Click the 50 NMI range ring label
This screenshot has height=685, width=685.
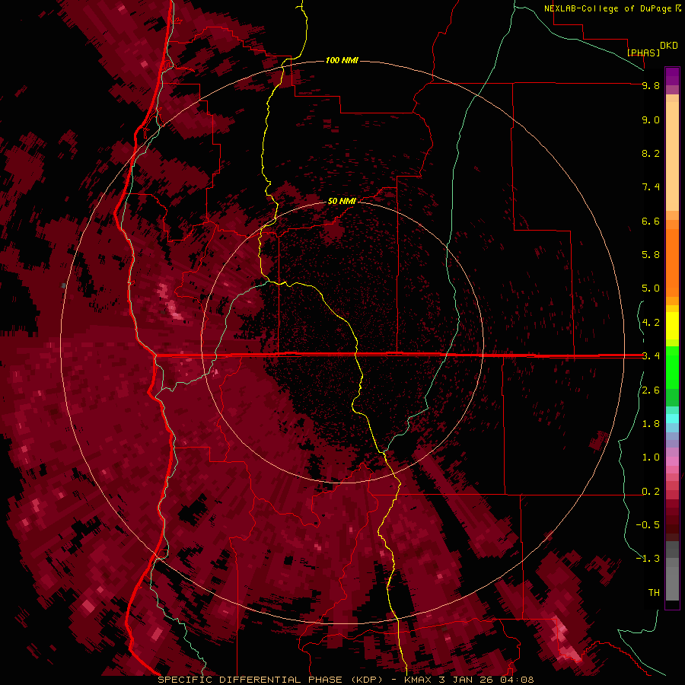[x=342, y=201]
